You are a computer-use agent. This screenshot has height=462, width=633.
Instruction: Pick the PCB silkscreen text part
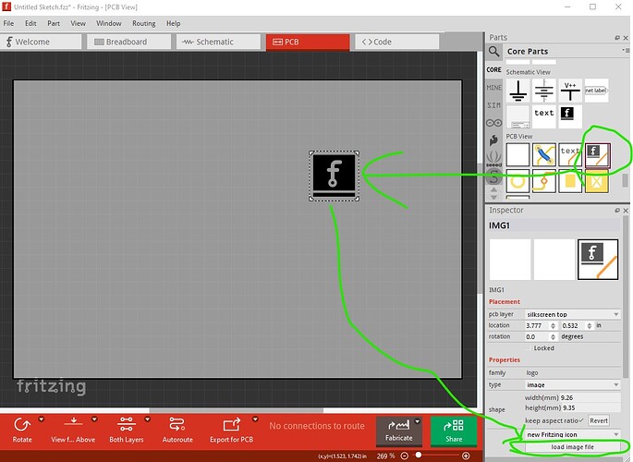coord(570,154)
